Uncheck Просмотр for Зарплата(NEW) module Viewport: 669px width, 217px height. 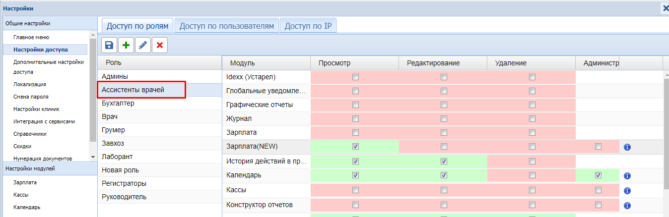pos(355,147)
